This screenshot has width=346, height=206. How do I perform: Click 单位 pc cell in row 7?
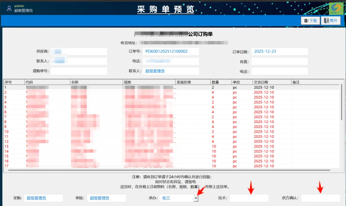pyautogui.click(x=242, y=117)
